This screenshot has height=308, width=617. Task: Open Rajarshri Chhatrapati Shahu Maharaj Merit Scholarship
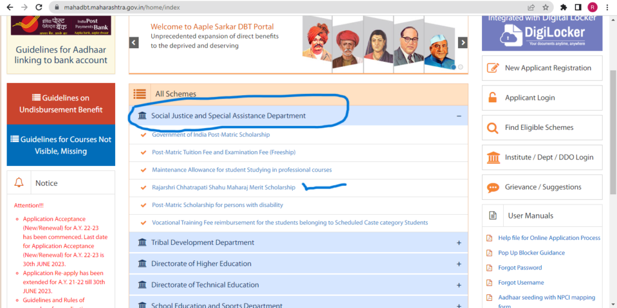(x=224, y=188)
